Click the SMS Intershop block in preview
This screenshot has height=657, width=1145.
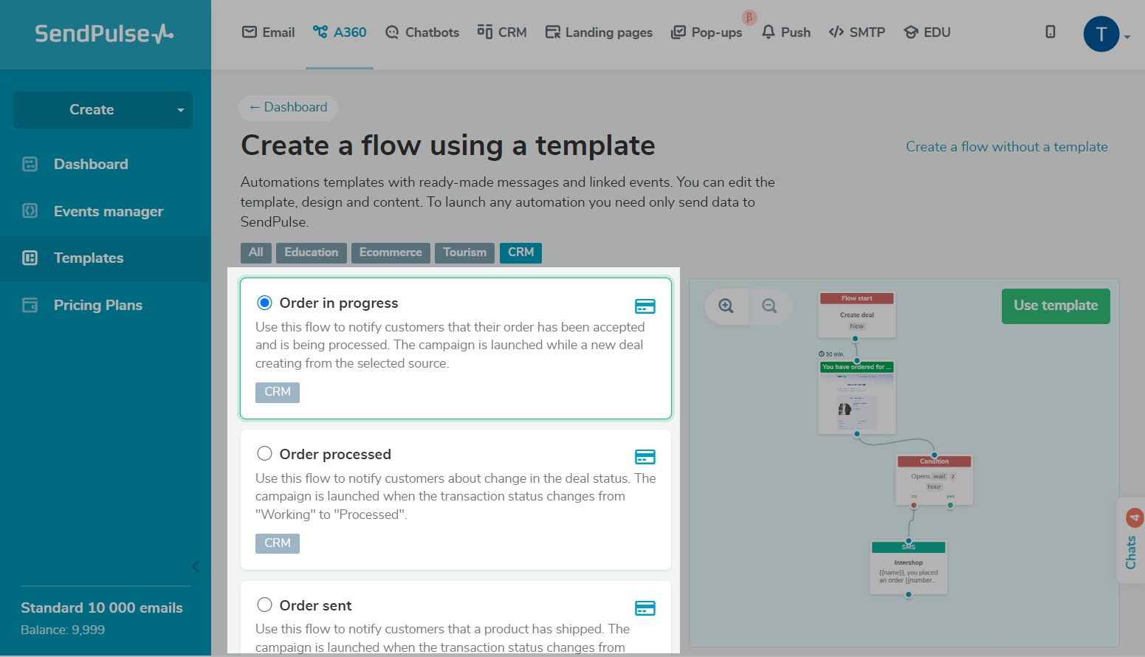[x=909, y=568]
